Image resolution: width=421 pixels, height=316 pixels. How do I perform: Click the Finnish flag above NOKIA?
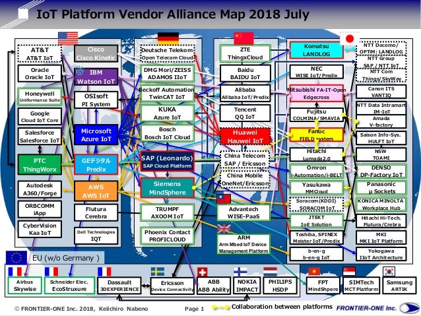pos(240,272)
